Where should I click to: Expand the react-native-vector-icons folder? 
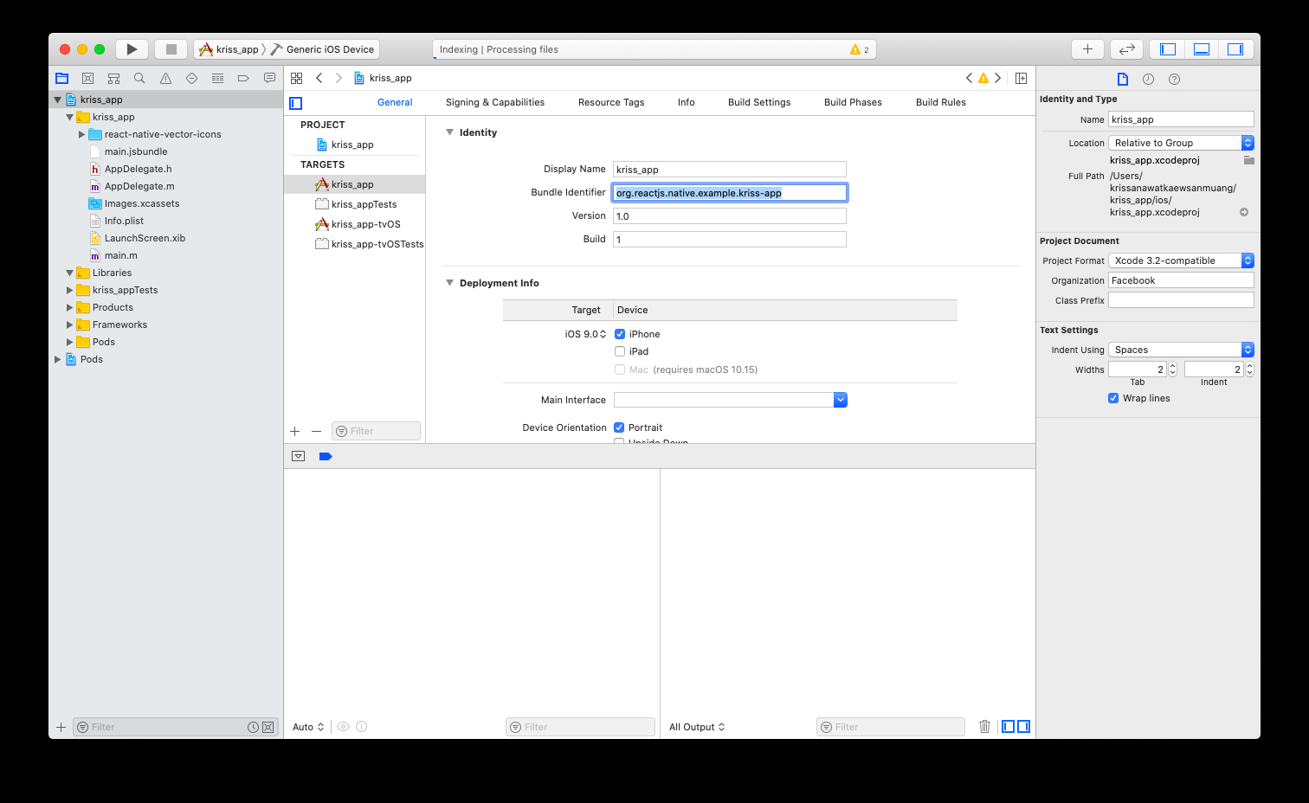point(81,134)
